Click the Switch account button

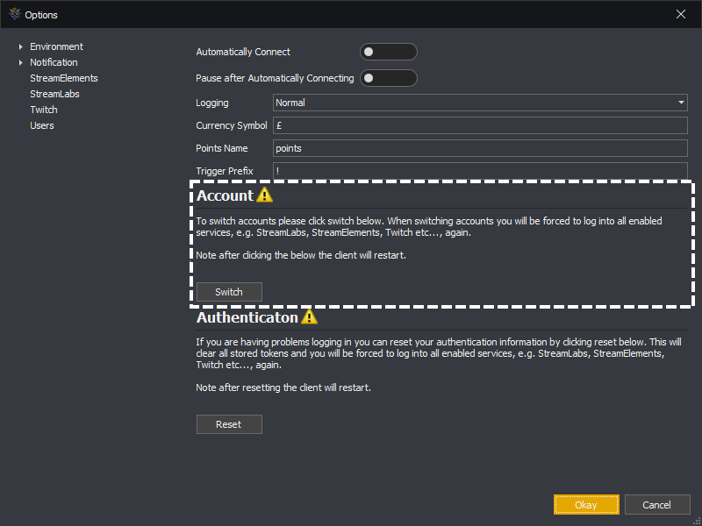click(x=229, y=292)
